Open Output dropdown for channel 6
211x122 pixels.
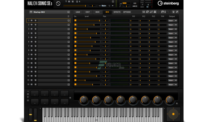tap(173, 42)
